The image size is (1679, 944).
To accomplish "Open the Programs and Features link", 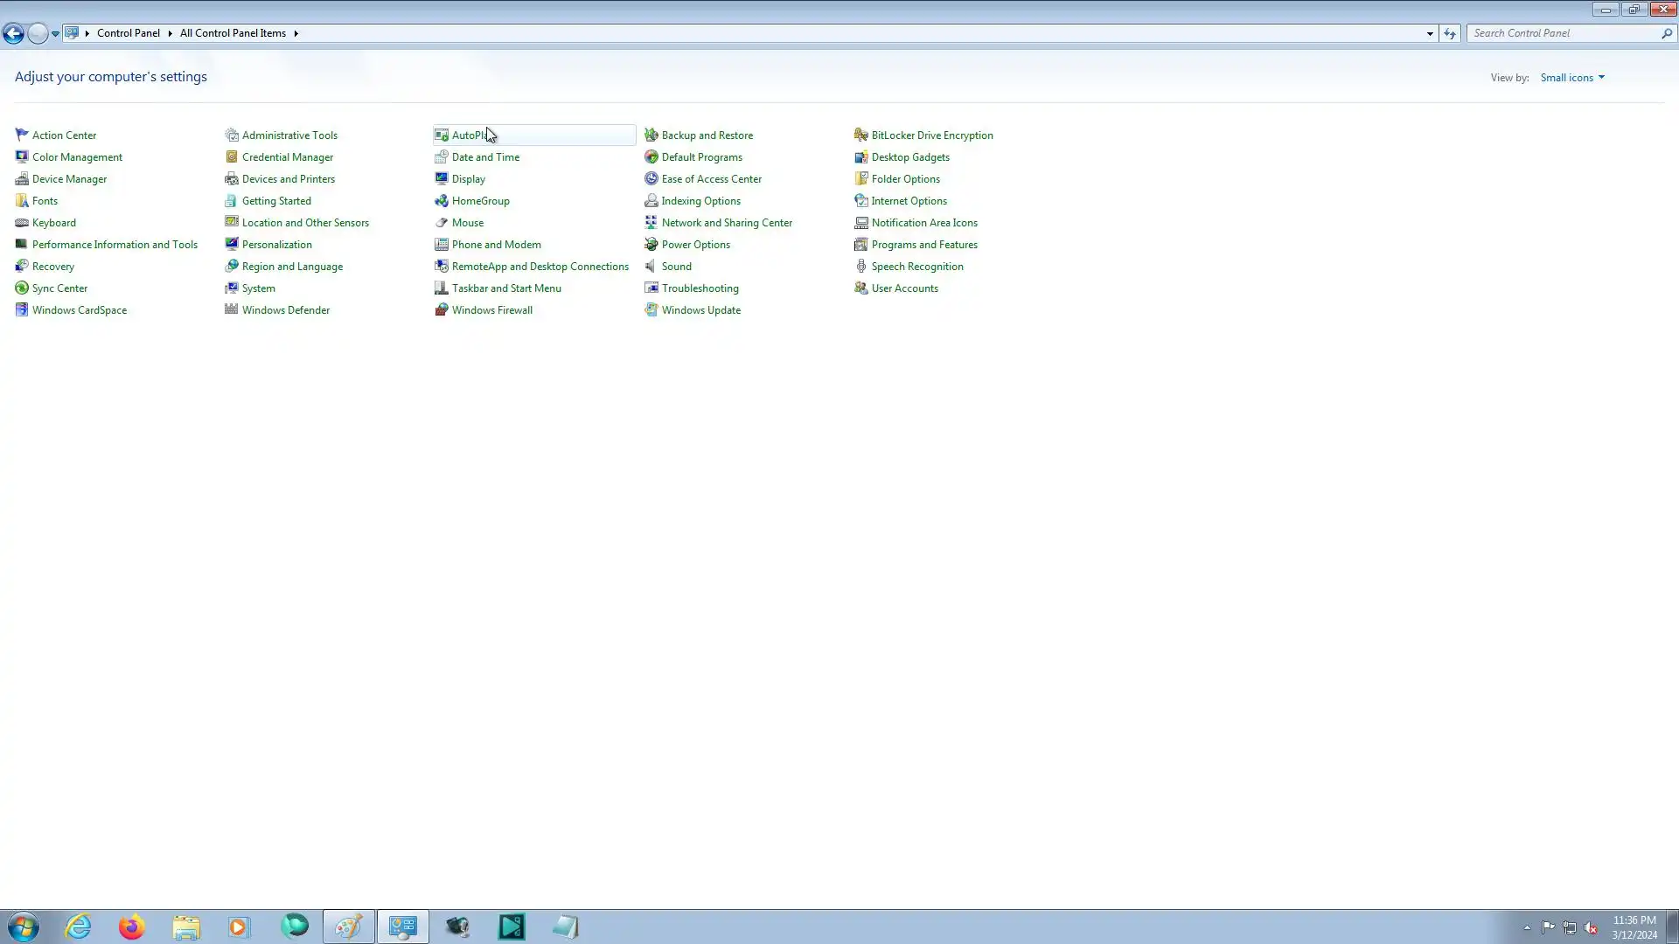I will [924, 245].
